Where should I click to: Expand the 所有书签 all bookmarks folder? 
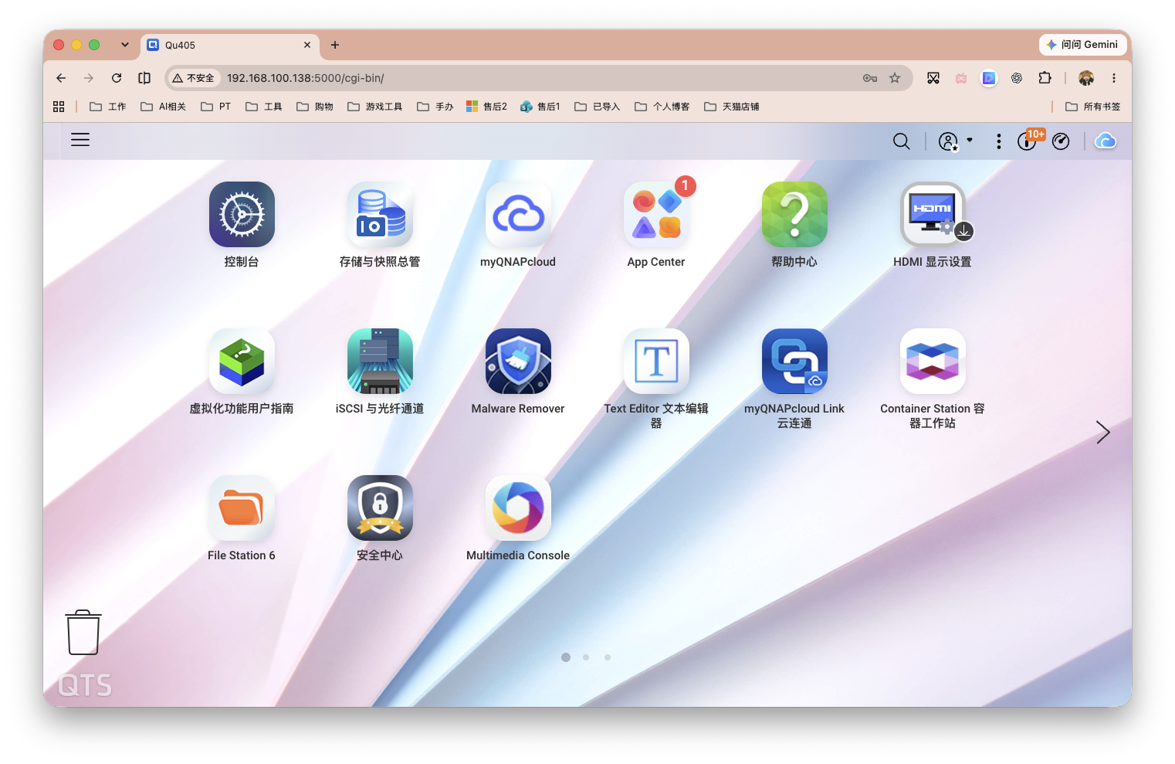1092,107
